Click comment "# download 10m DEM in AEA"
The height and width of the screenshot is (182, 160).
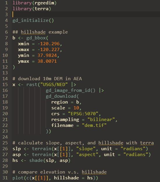(47, 79)
